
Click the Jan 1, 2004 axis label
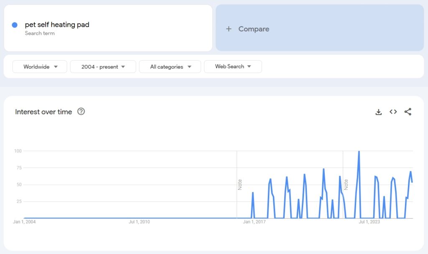pyautogui.click(x=24, y=222)
